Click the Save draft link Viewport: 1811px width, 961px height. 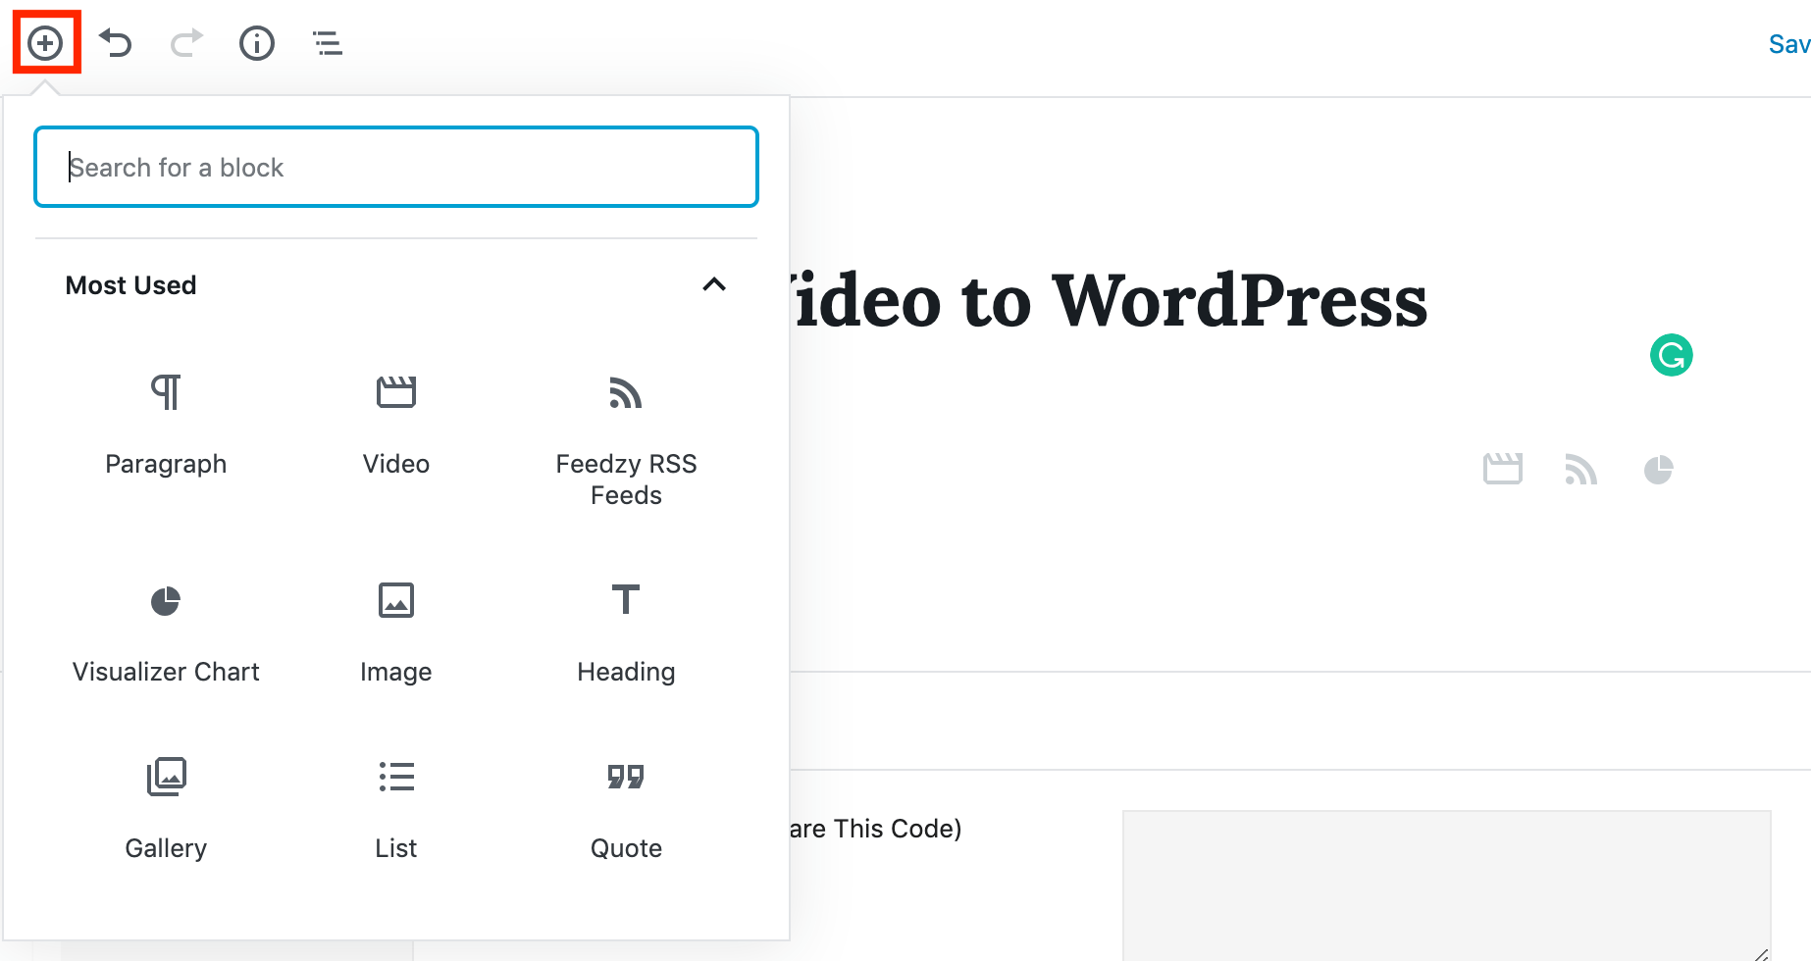pos(1787,44)
